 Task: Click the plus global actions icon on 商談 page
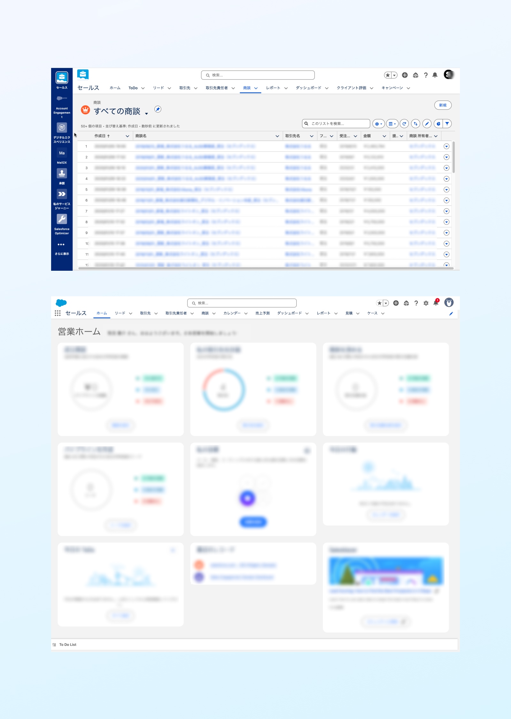click(405, 75)
